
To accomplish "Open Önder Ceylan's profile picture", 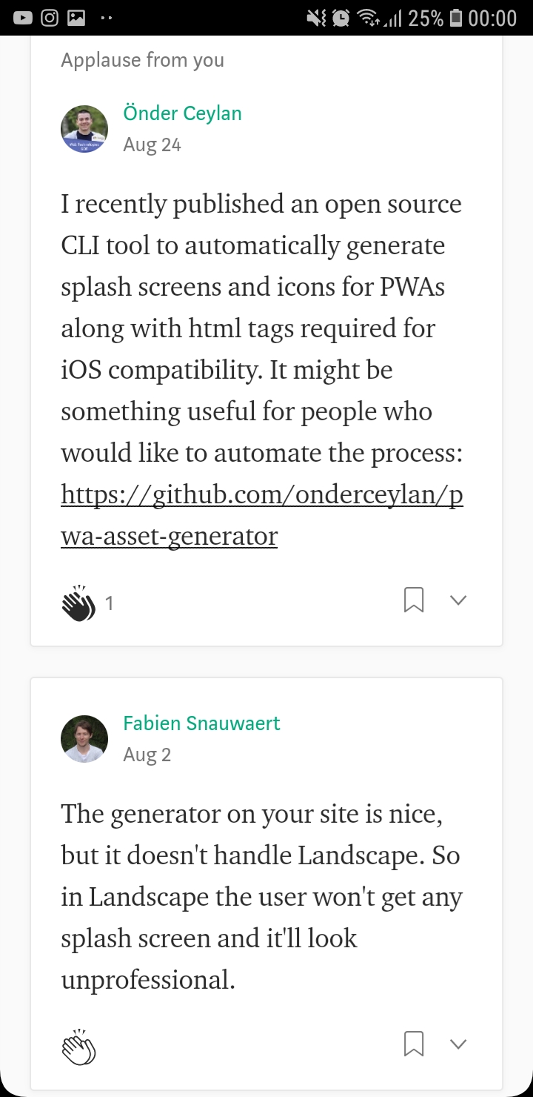I will [84, 129].
